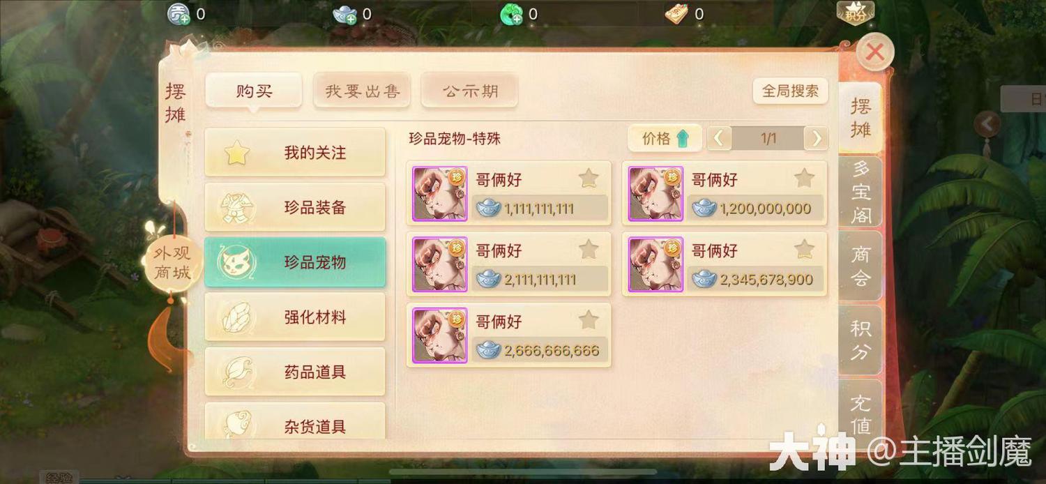Open the 公示期 tab

[470, 91]
